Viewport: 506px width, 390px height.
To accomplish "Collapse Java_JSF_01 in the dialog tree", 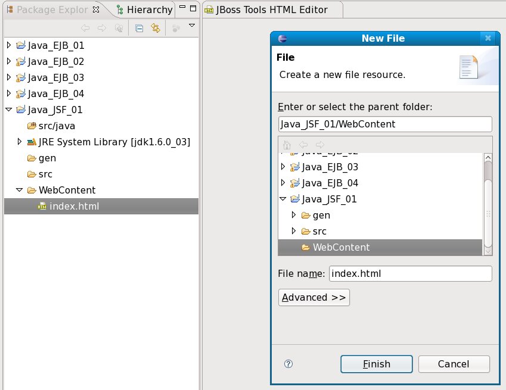I will [283, 199].
